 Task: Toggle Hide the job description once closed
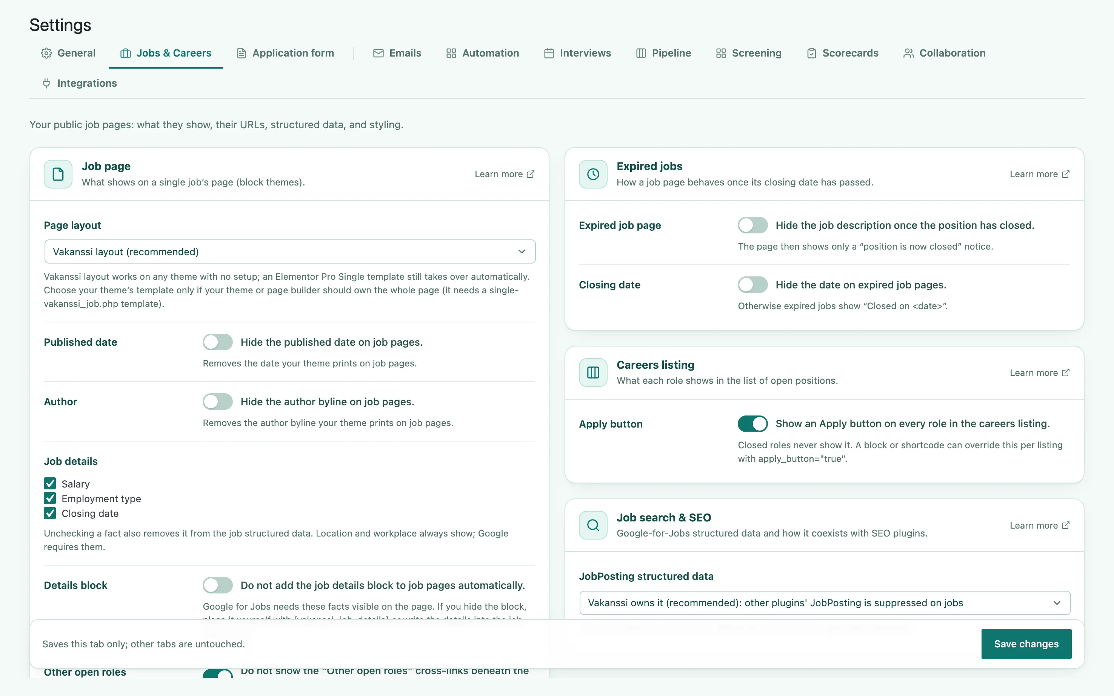(752, 225)
